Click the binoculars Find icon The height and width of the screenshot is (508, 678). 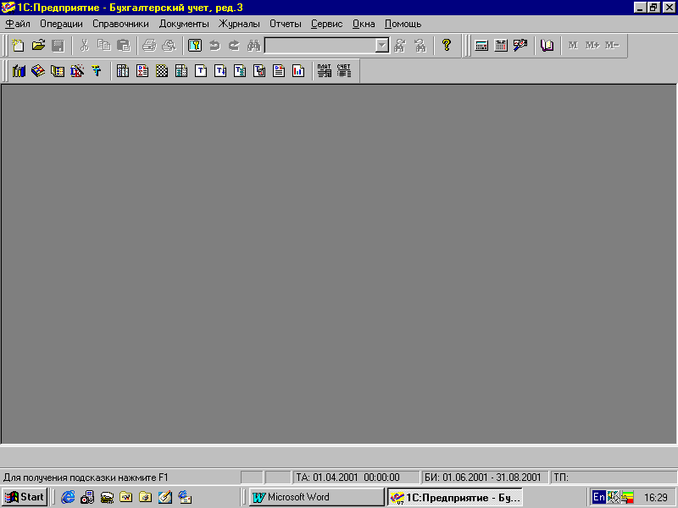coord(253,46)
